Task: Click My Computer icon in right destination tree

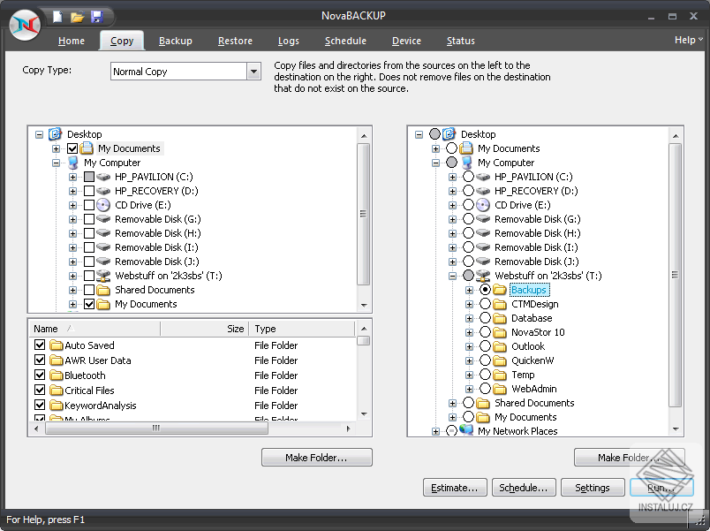Action: (x=466, y=163)
